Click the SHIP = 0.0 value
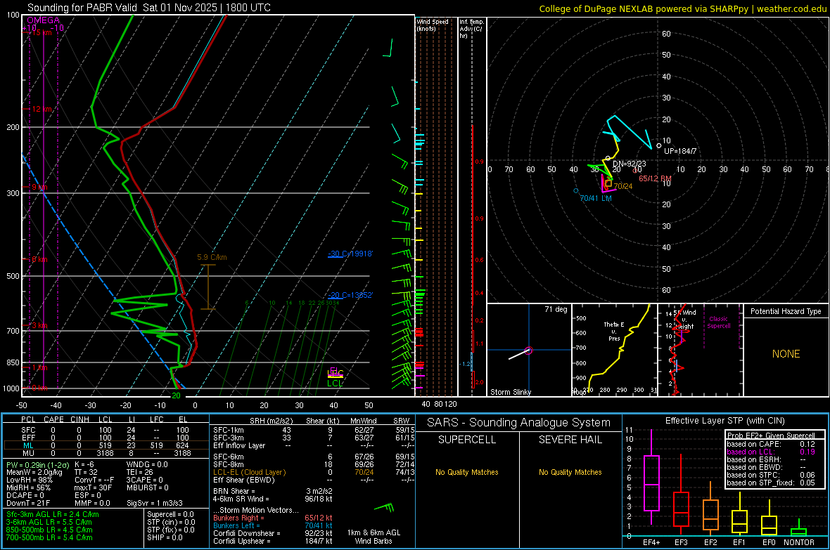 (165, 537)
